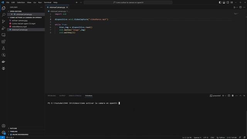Change file encoding UTF-8
247x139 pixels.
coord(206,137)
